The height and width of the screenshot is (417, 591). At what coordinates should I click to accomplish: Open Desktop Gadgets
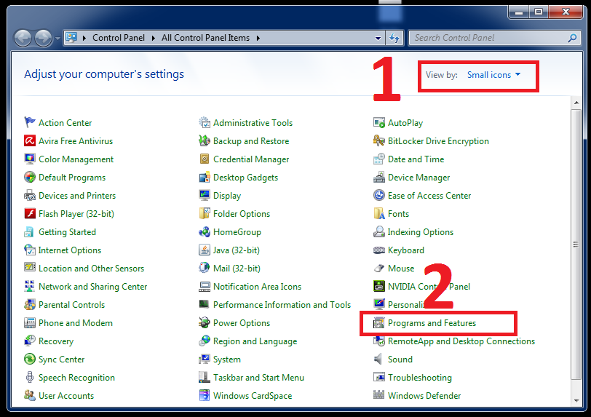tap(245, 177)
